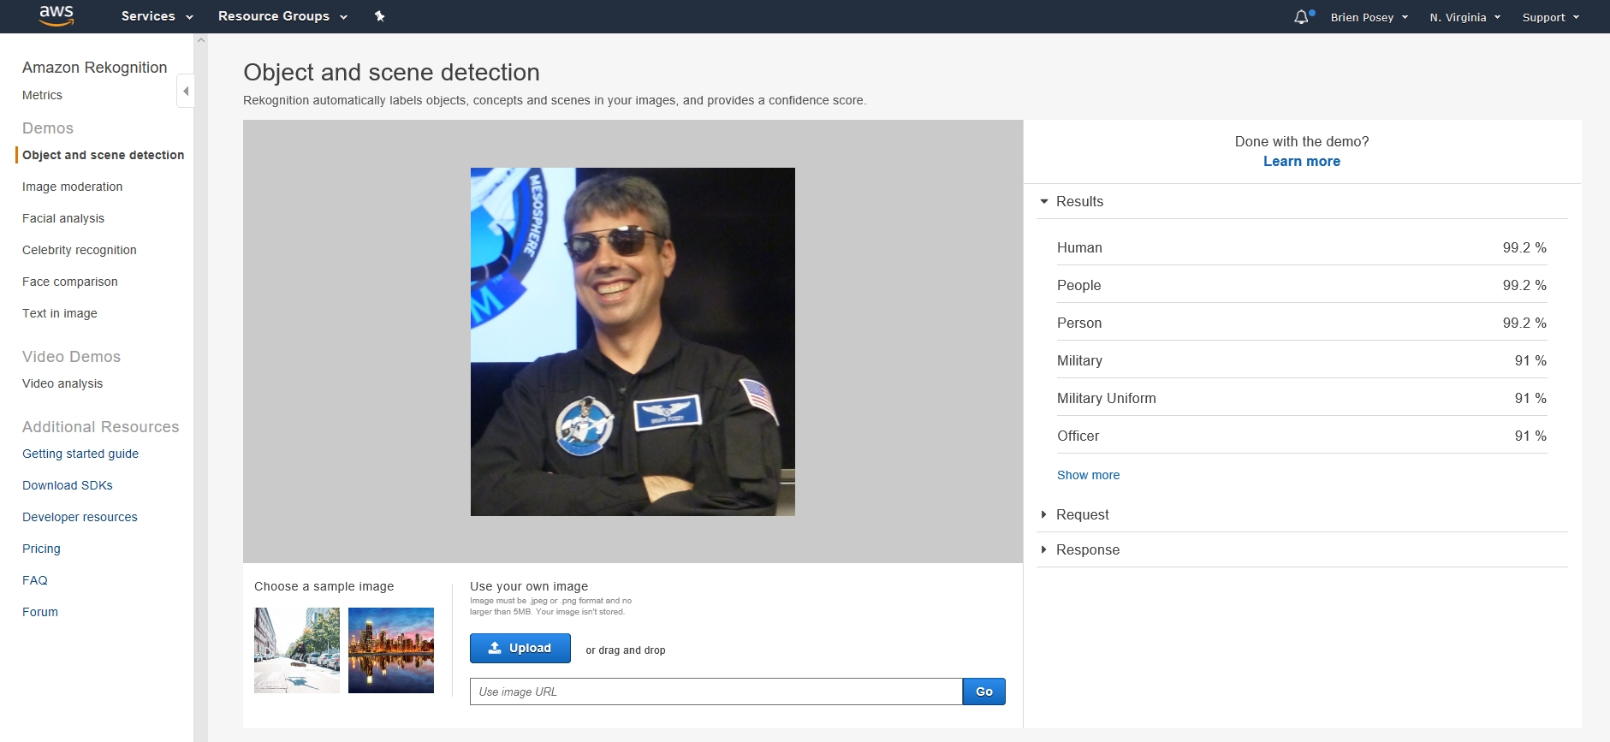Screen dimensions: 1610x742
Task: Open the Services dropdown menu
Action: click(157, 16)
